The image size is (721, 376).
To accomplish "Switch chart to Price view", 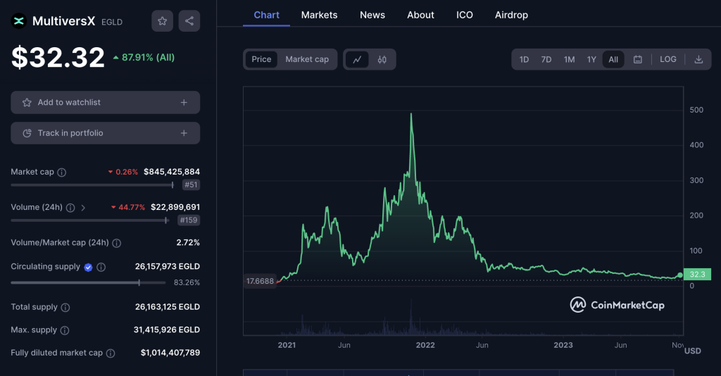I will pos(261,59).
